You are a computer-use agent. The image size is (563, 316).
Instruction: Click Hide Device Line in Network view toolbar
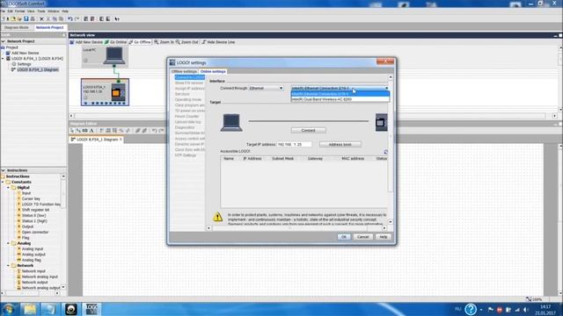(218, 42)
